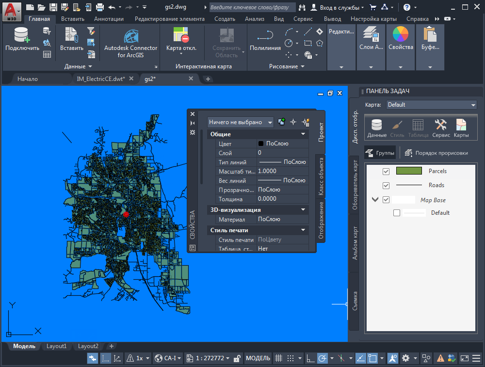Click the Сервис tools icon in task pane
The height and width of the screenshot is (367, 485).
(440, 128)
